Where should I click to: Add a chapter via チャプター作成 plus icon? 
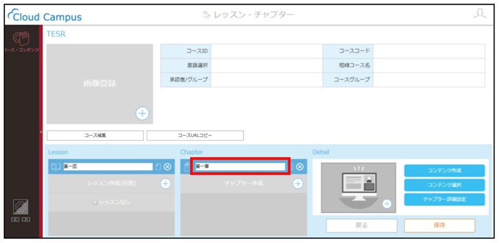pyautogui.click(x=297, y=183)
